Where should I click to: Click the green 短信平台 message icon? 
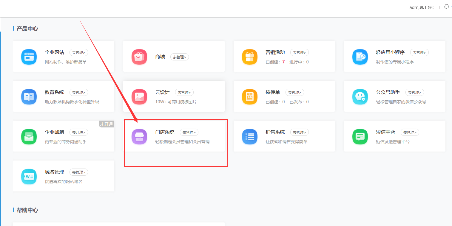[360, 136]
